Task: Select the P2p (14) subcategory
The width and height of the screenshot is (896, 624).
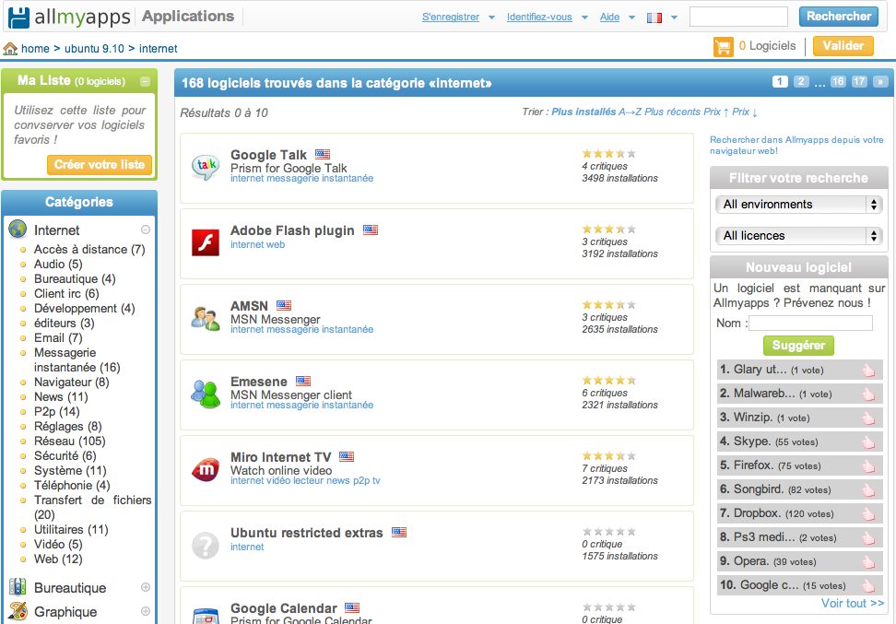Action: coord(56,411)
